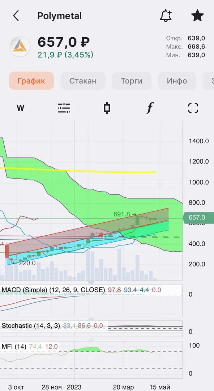Select the График tab
The image size is (214, 391).
click(x=31, y=81)
